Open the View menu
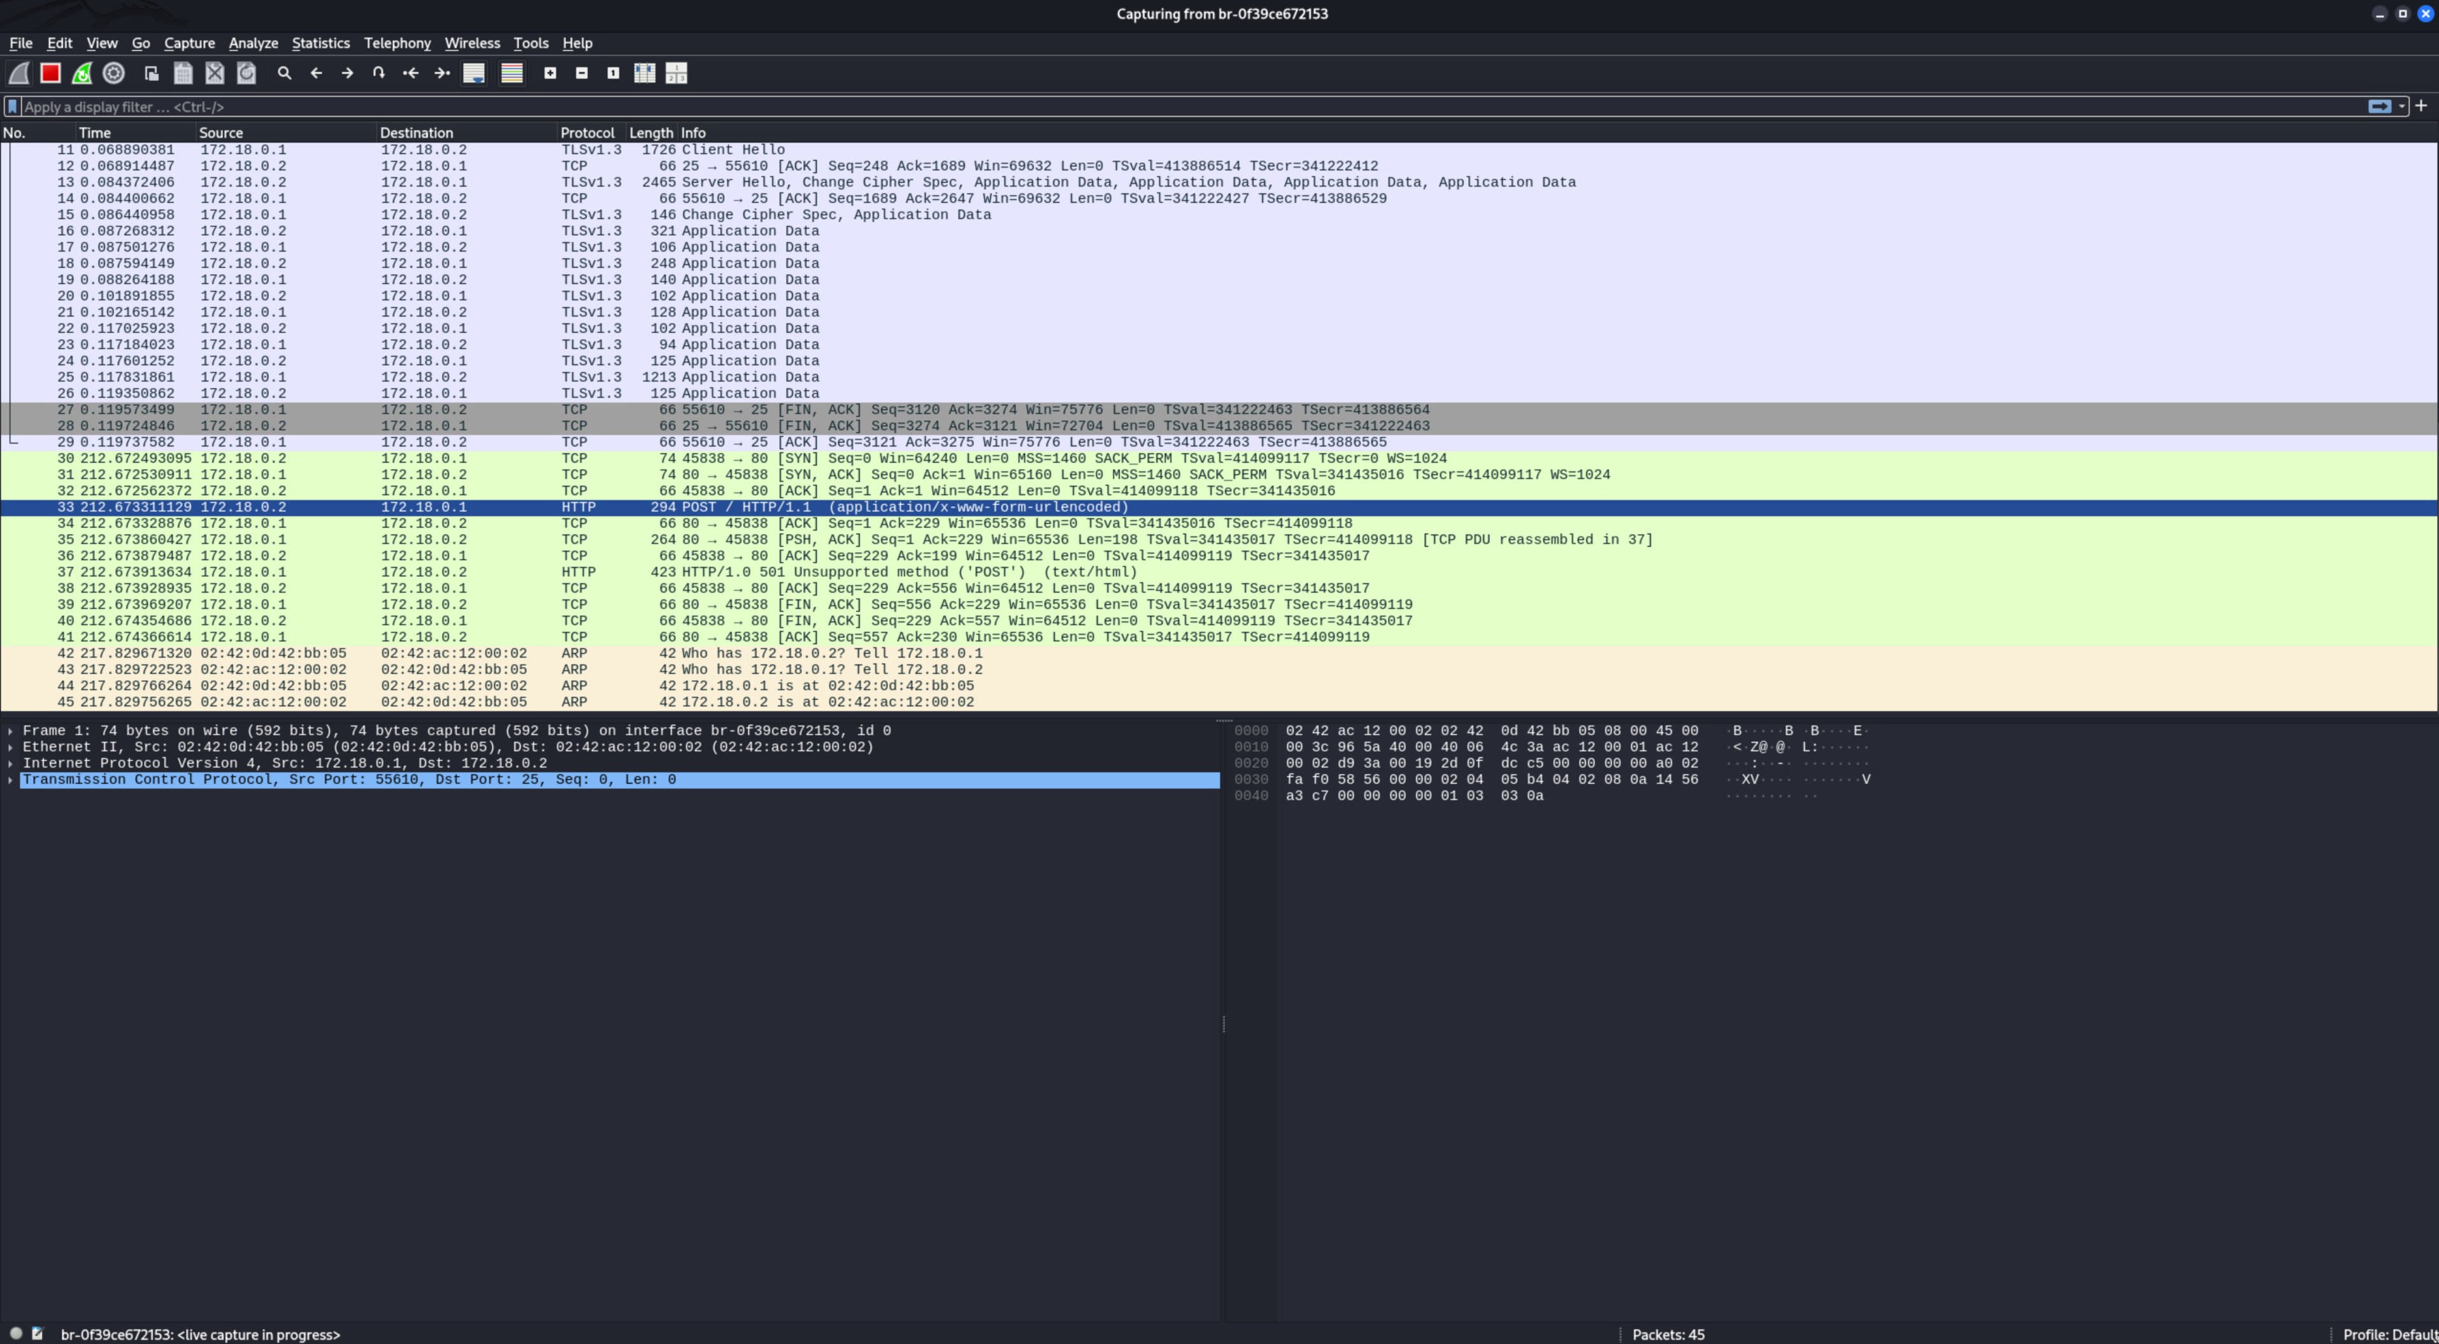The image size is (2439, 1344). click(x=103, y=43)
